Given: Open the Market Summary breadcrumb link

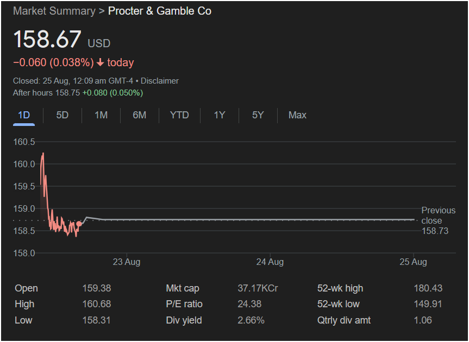Looking at the screenshot, I should 53,11.
